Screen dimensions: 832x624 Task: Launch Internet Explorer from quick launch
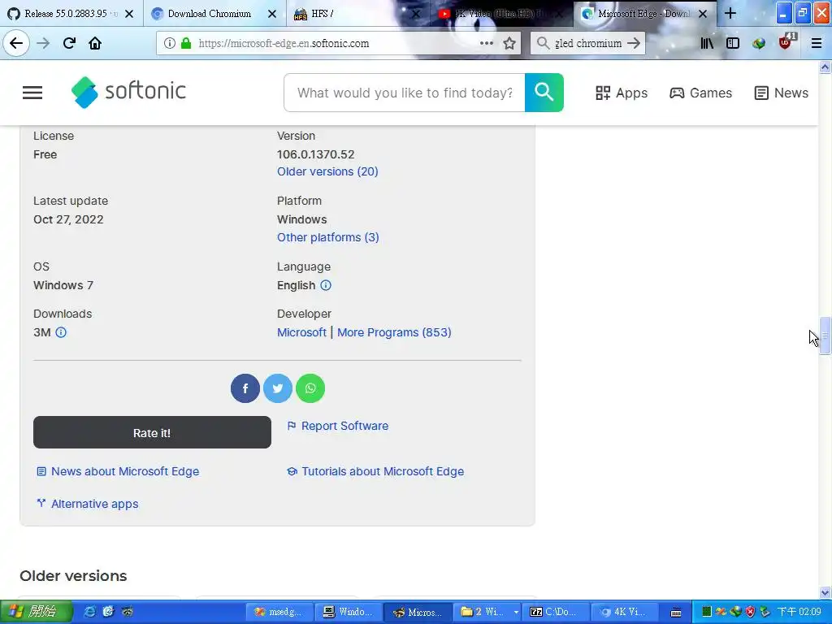90,612
